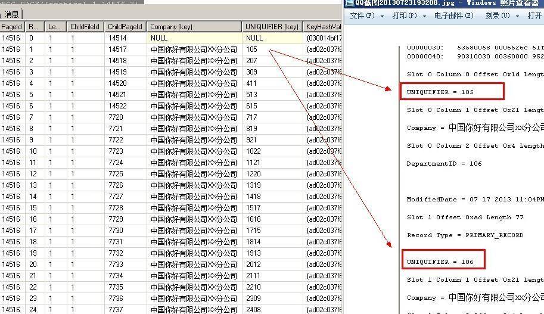This screenshot has width=544, height=314.
Task: Expand the dropdown arrow beside 文件(F)
Action: point(382,16)
